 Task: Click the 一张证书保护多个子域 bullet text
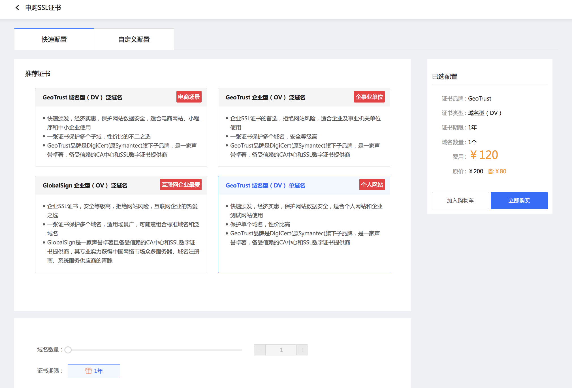tap(99, 137)
